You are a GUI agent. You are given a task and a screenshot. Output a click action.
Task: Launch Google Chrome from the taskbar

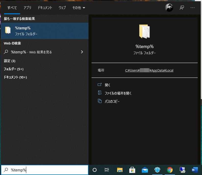pos(170,170)
